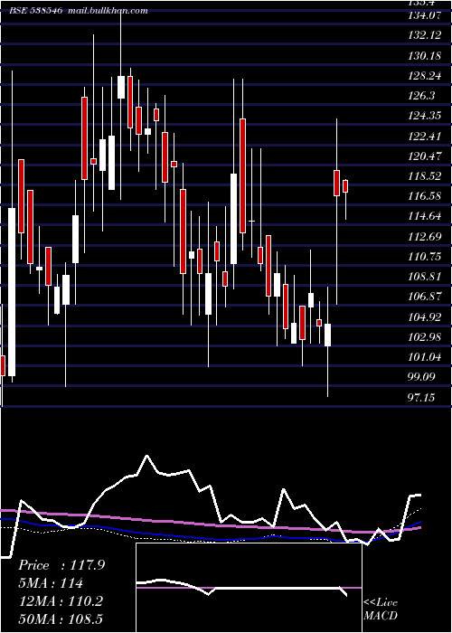Click the <<Live MACD label
This screenshot has height=633, width=452.
click(381, 609)
